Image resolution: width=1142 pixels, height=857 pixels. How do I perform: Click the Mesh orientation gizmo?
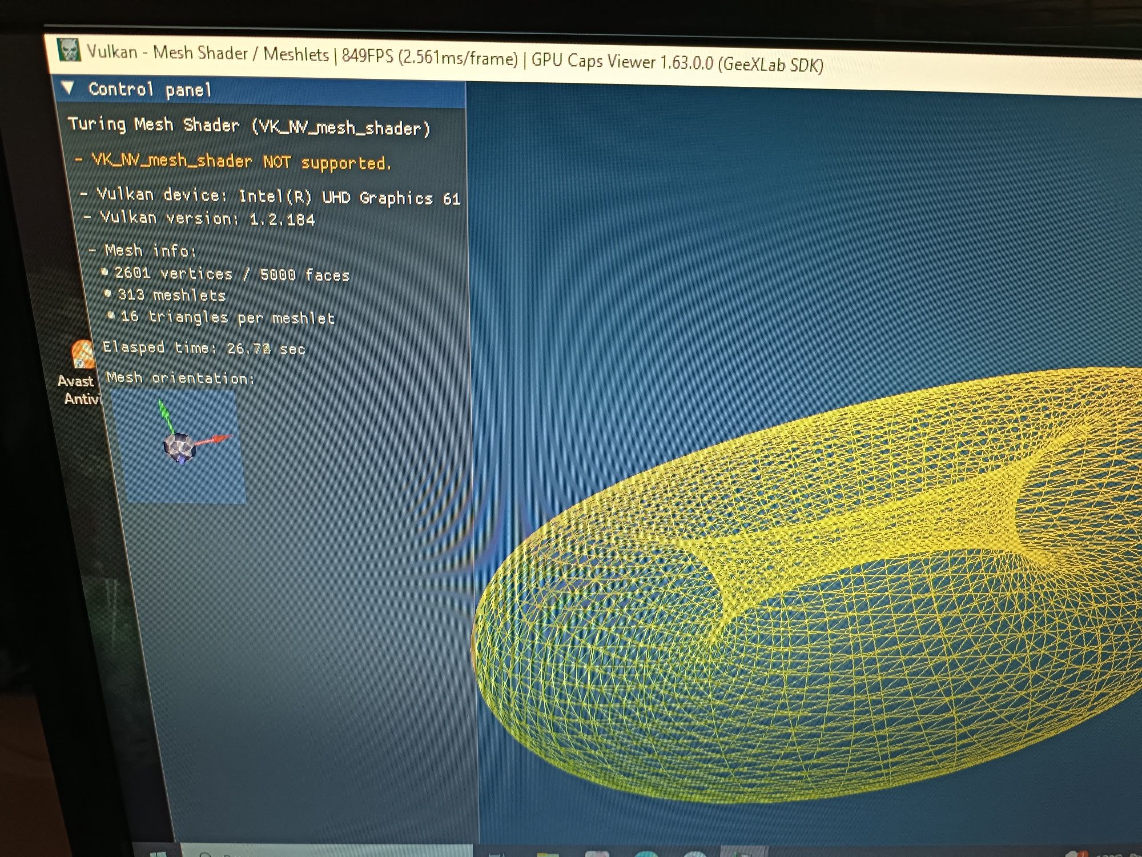[178, 446]
